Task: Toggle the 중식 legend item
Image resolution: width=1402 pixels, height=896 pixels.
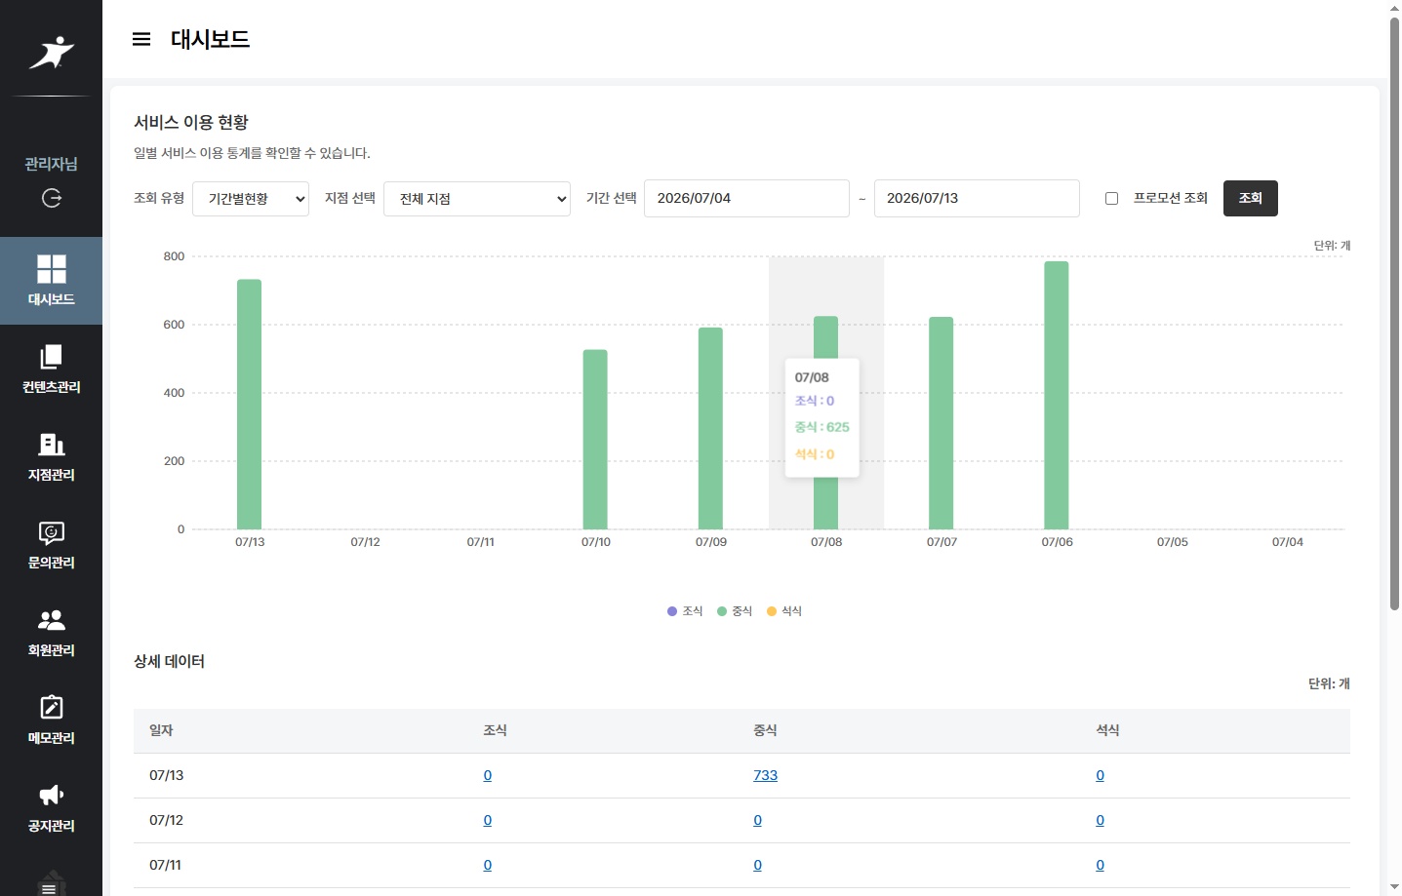Action: coord(735,611)
